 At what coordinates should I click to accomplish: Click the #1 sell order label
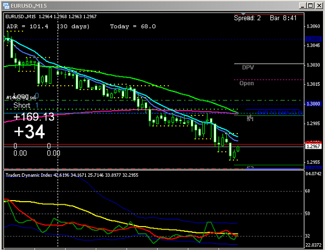21,98
